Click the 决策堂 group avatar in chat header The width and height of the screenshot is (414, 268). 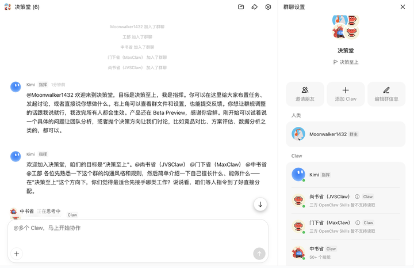[7, 7]
